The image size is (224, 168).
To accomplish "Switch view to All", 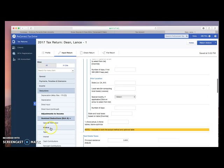I will click(x=47, y=65).
